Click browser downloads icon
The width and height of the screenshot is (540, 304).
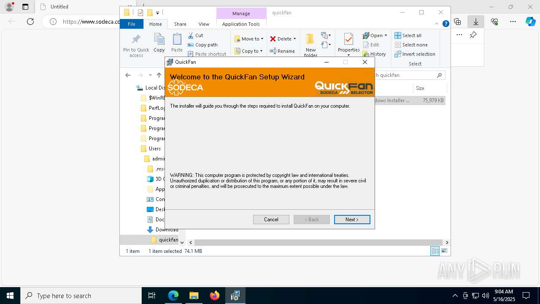(476, 22)
